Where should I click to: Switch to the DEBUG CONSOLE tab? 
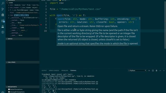pyautogui.click(x=54, y=71)
